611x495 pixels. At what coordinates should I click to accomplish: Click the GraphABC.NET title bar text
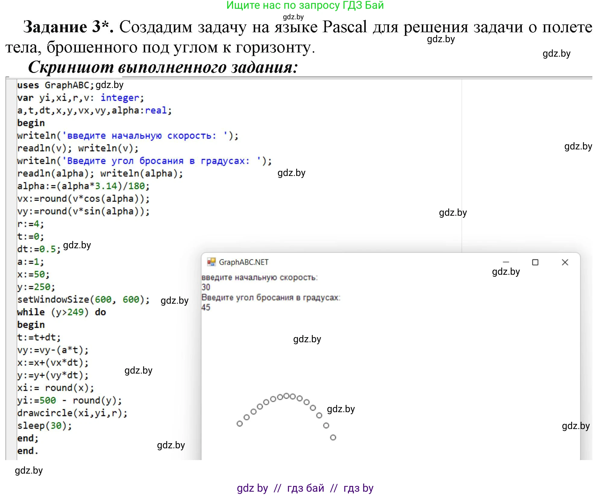pyautogui.click(x=243, y=262)
